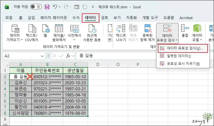214x126 pixels.
Task: Click the form icon in quick access toolbar
Action: [x=77, y=7]
